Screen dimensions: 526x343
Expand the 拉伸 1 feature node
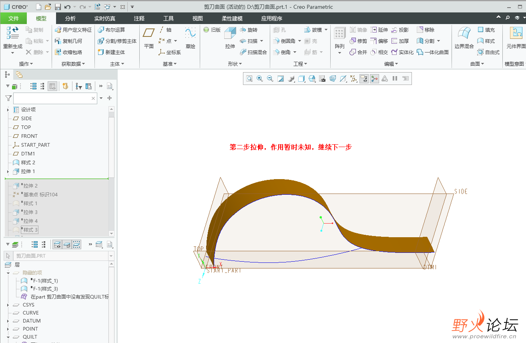coord(8,171)
